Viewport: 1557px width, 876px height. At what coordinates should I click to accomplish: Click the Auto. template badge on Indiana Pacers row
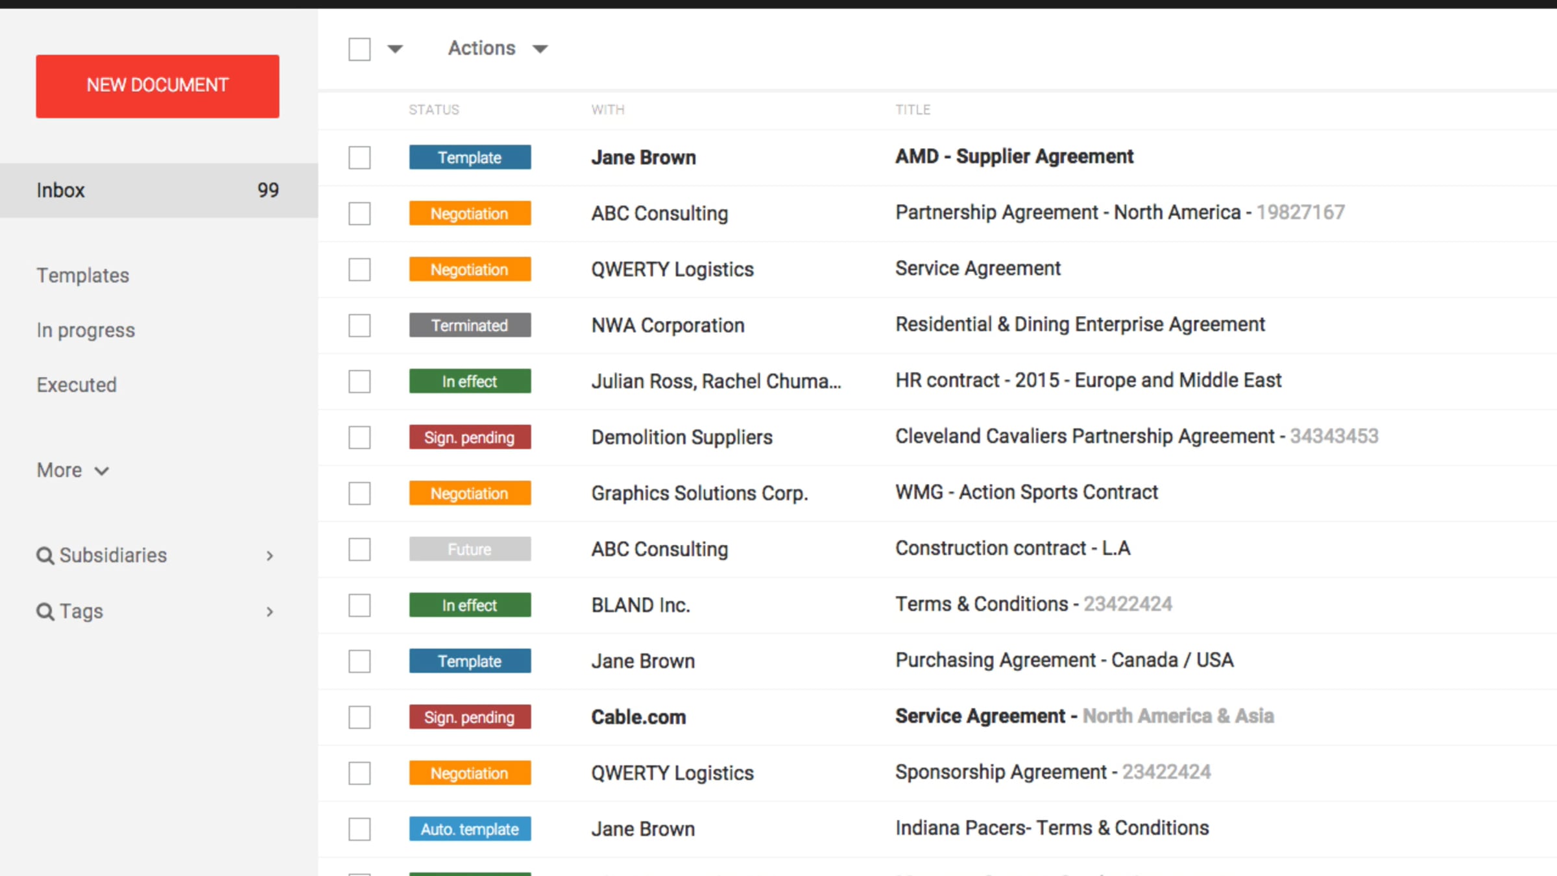tap(470, 829)
